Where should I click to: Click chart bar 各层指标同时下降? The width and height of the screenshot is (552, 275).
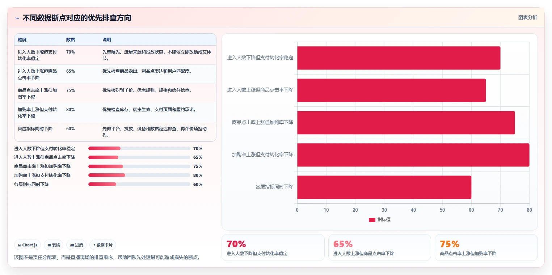pyautogui.click(x=384, y=187)
